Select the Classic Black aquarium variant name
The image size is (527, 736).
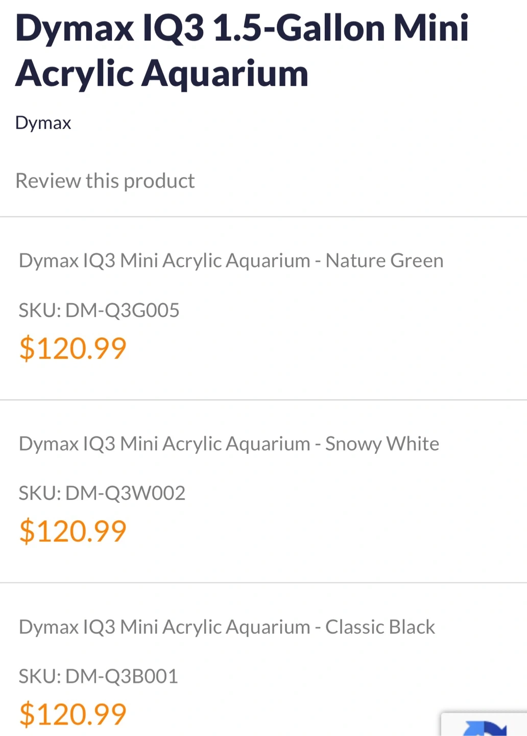[227, 627]
